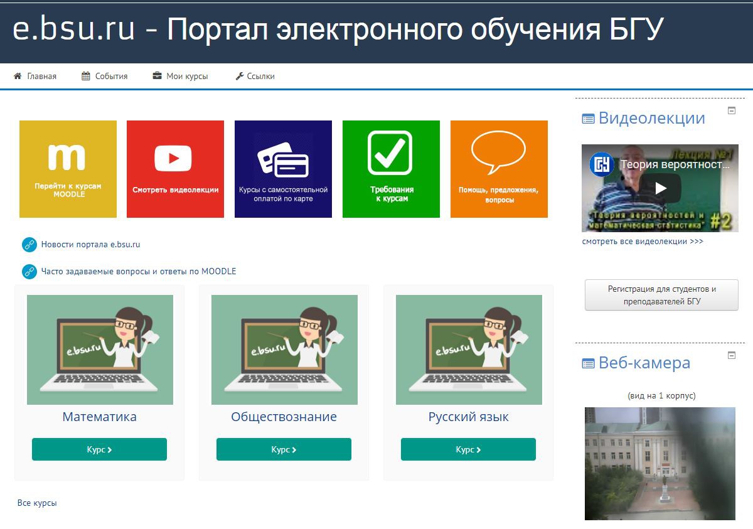Click the link icon beside Часто задаваемые вопросы
753x529 pixels.
point(29,272)
